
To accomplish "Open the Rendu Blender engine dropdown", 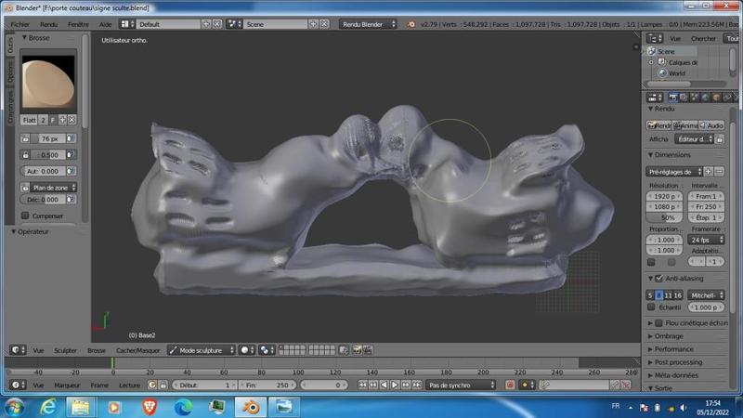I will click(368, 23).
